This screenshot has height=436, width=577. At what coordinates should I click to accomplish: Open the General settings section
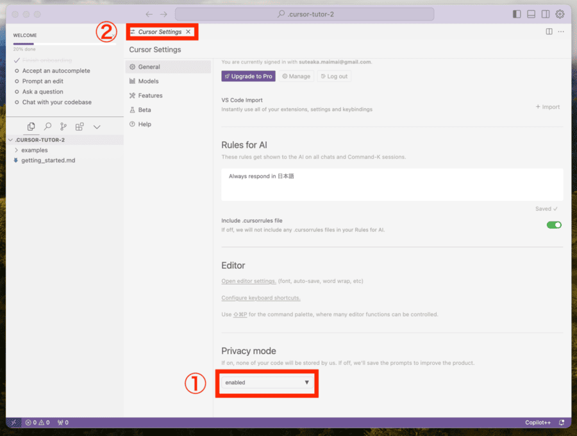tap(168, 67)
